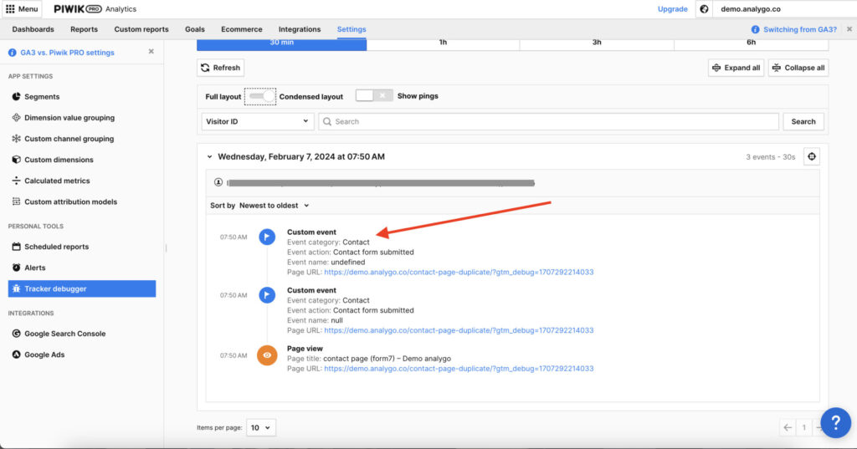This screenshot has height=449, width=857.
Task: Click the orange Page view eye icon
Action: click(267, 355)
